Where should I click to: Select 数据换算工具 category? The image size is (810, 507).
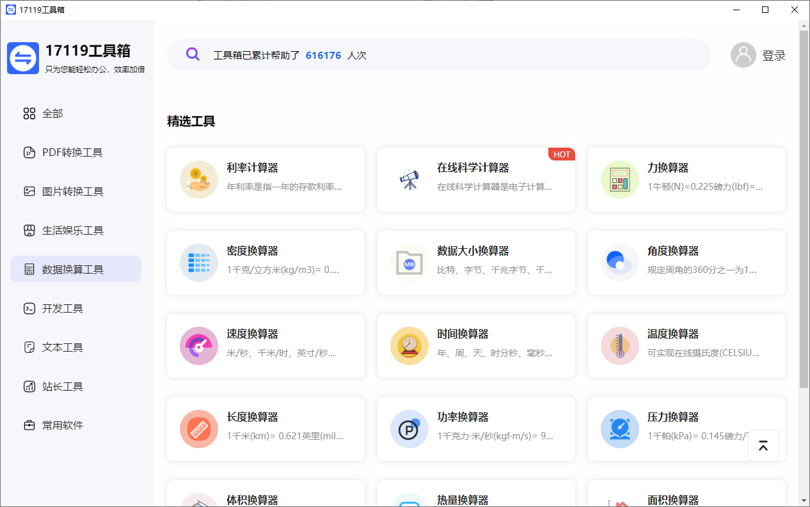[75, 269]
